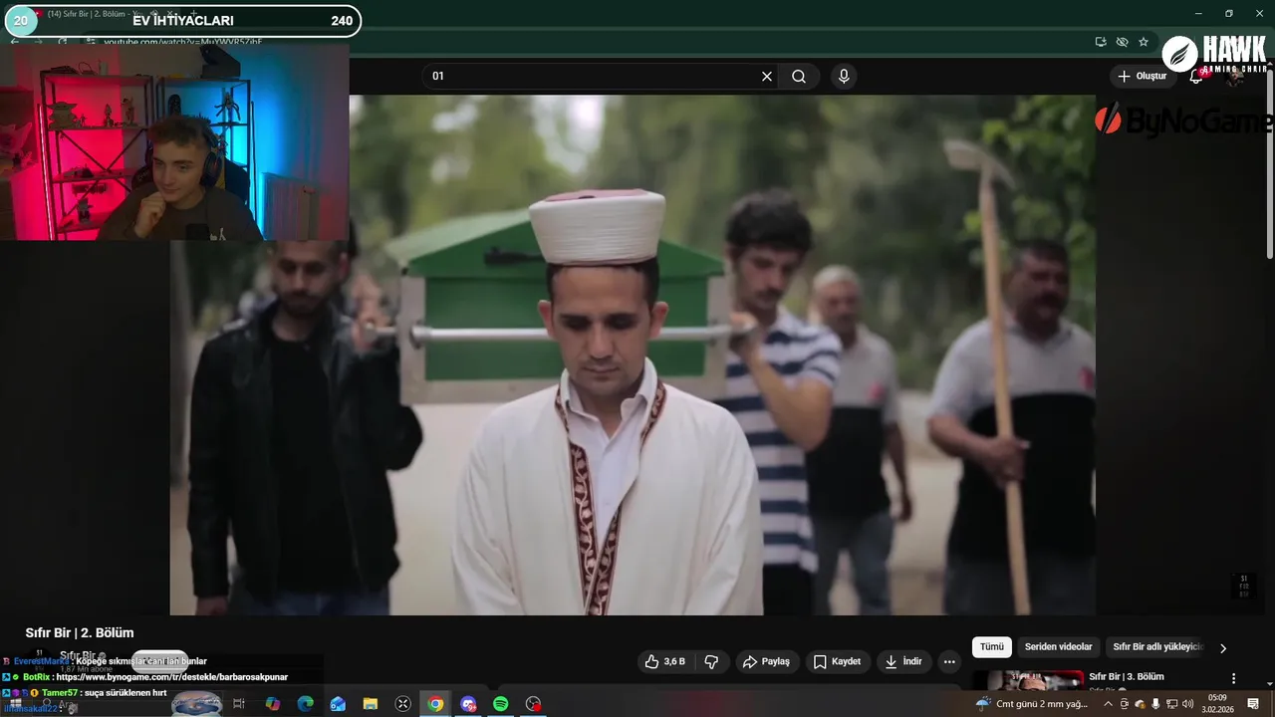Viewport: 1275px width, 717px height.
Task: Like the video with thumbs-up 3,6 B
Action: (664, 661)
